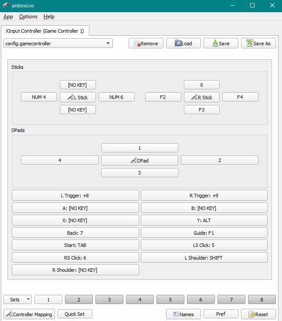Switch to set 6
Image resolution: width=282 pixels, height=321 pixels.
point(201,300)
